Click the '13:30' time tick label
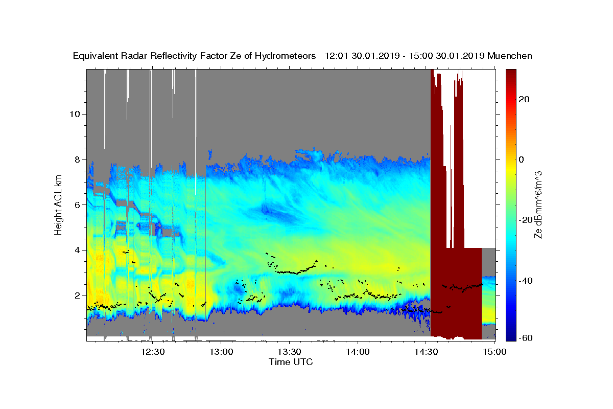The height and width of the screenshot is (409, 613). 289,352
